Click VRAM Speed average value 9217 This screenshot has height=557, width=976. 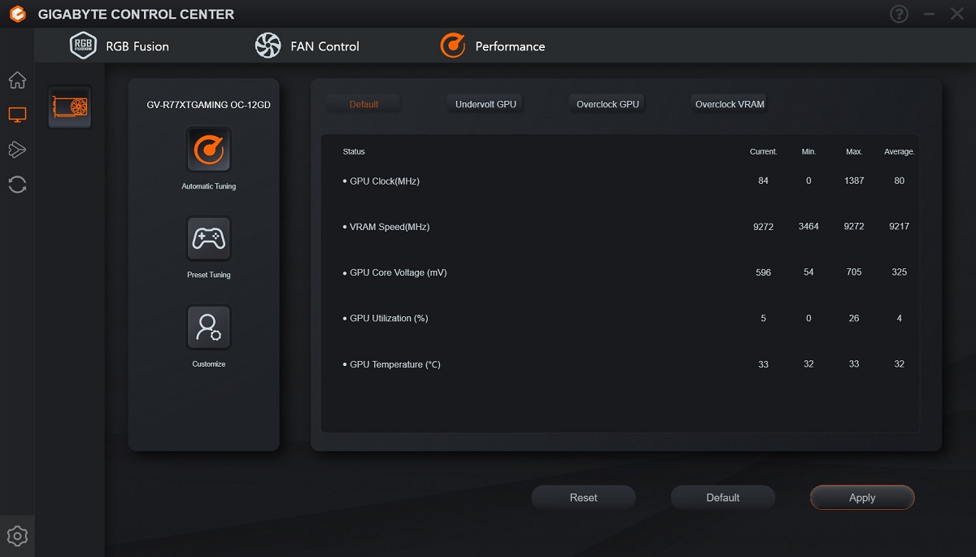pos(900,226)
